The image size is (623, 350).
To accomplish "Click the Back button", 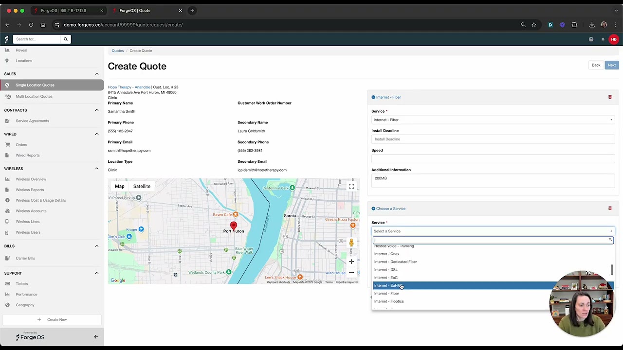I will (596, 65).
